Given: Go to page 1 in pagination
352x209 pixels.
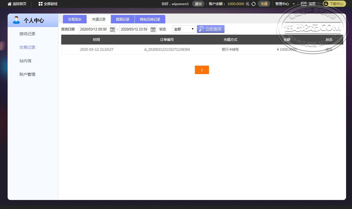Looking at the screenshot, I should point(202,70).
